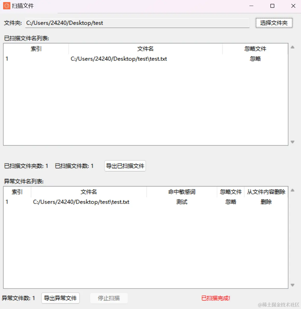The width and height of the screenshot is (301, 309).
Task: Click the index 1 cell in the abnormal list
Action: (7, 202)
